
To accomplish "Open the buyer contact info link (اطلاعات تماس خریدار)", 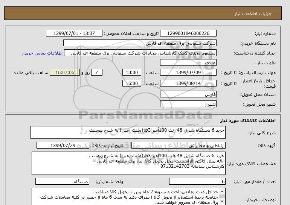I will [x=42, y=53].
